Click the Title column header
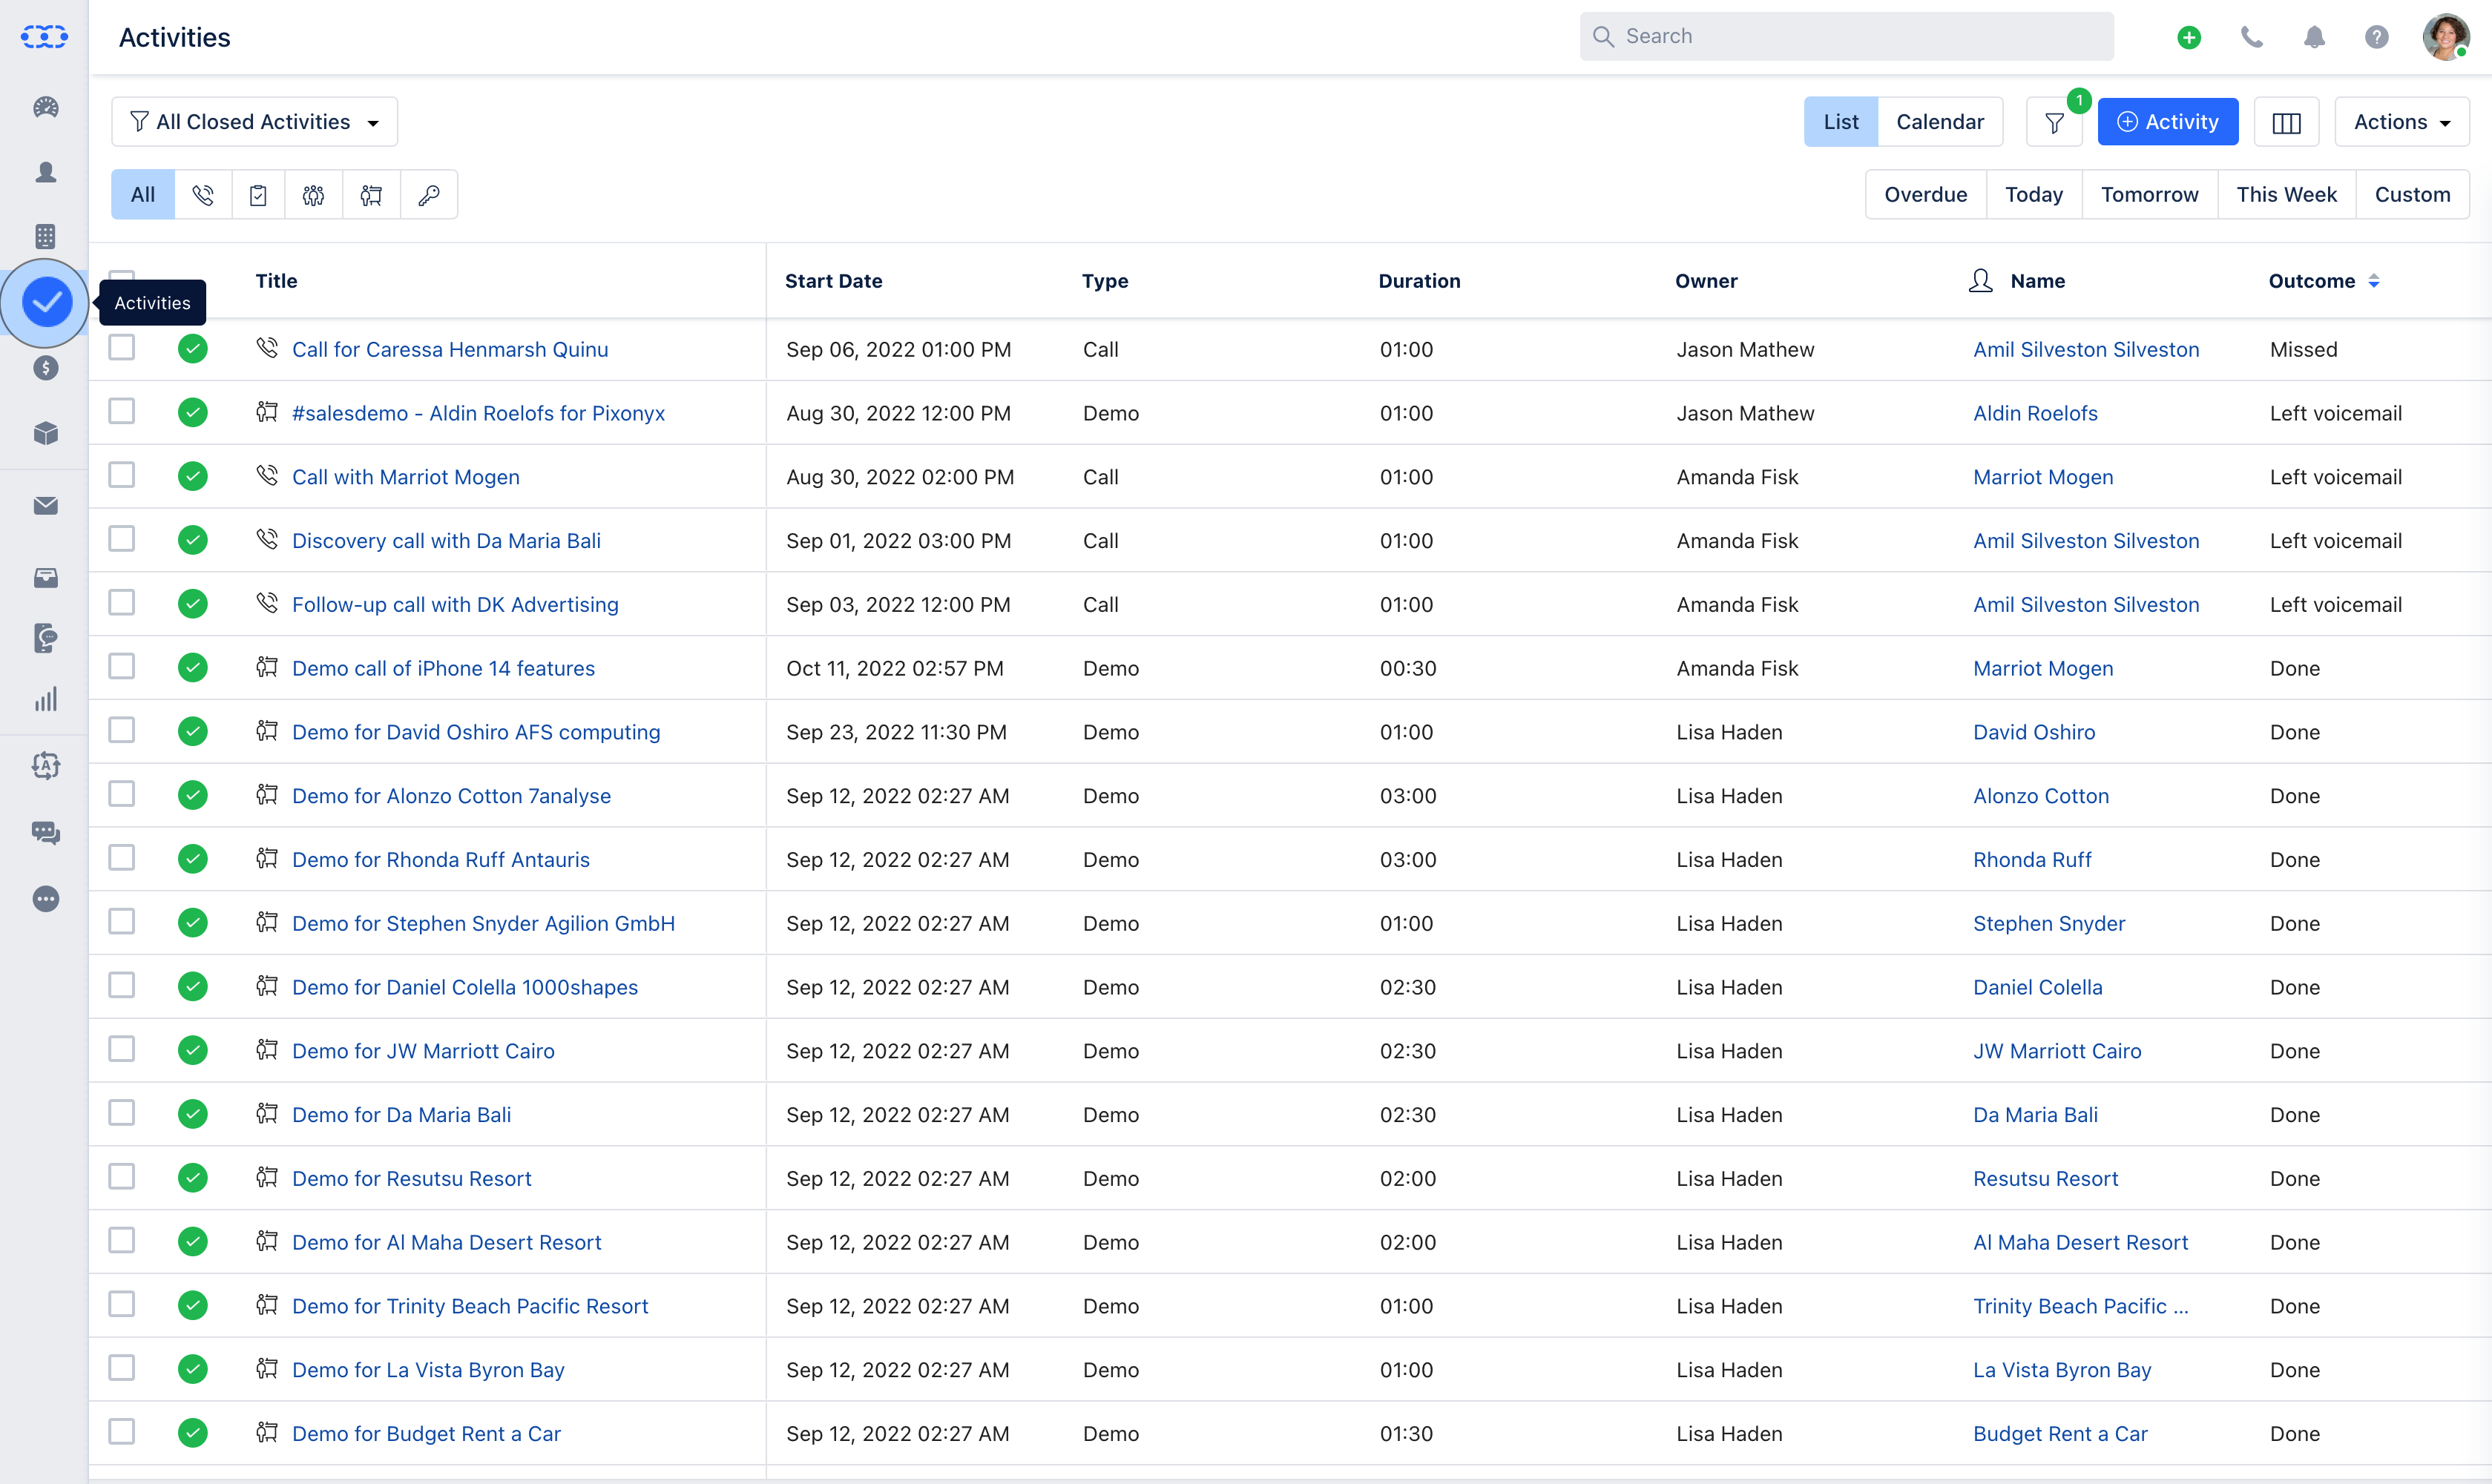 pyautogui.click(x=276, y=281)
